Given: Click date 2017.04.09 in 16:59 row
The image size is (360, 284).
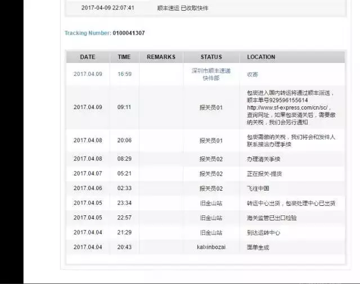Looking at the screenshot, I should [x=88, y=74].
